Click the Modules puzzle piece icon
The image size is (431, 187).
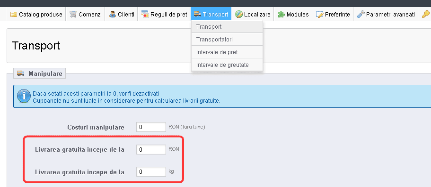(x=281, y=14)
